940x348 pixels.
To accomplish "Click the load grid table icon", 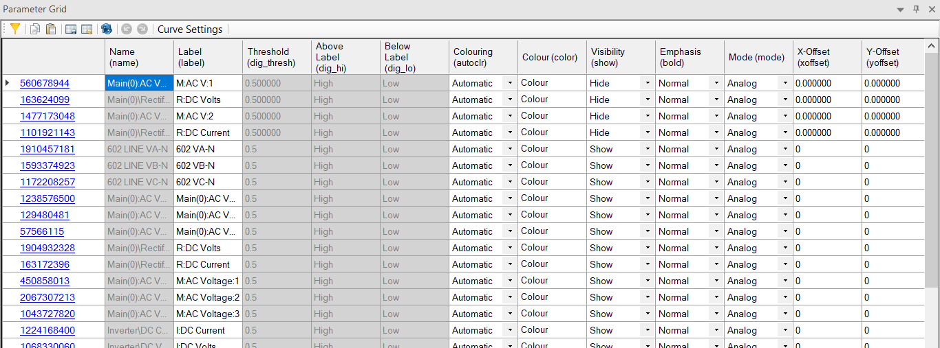I will tap(87, 29).
